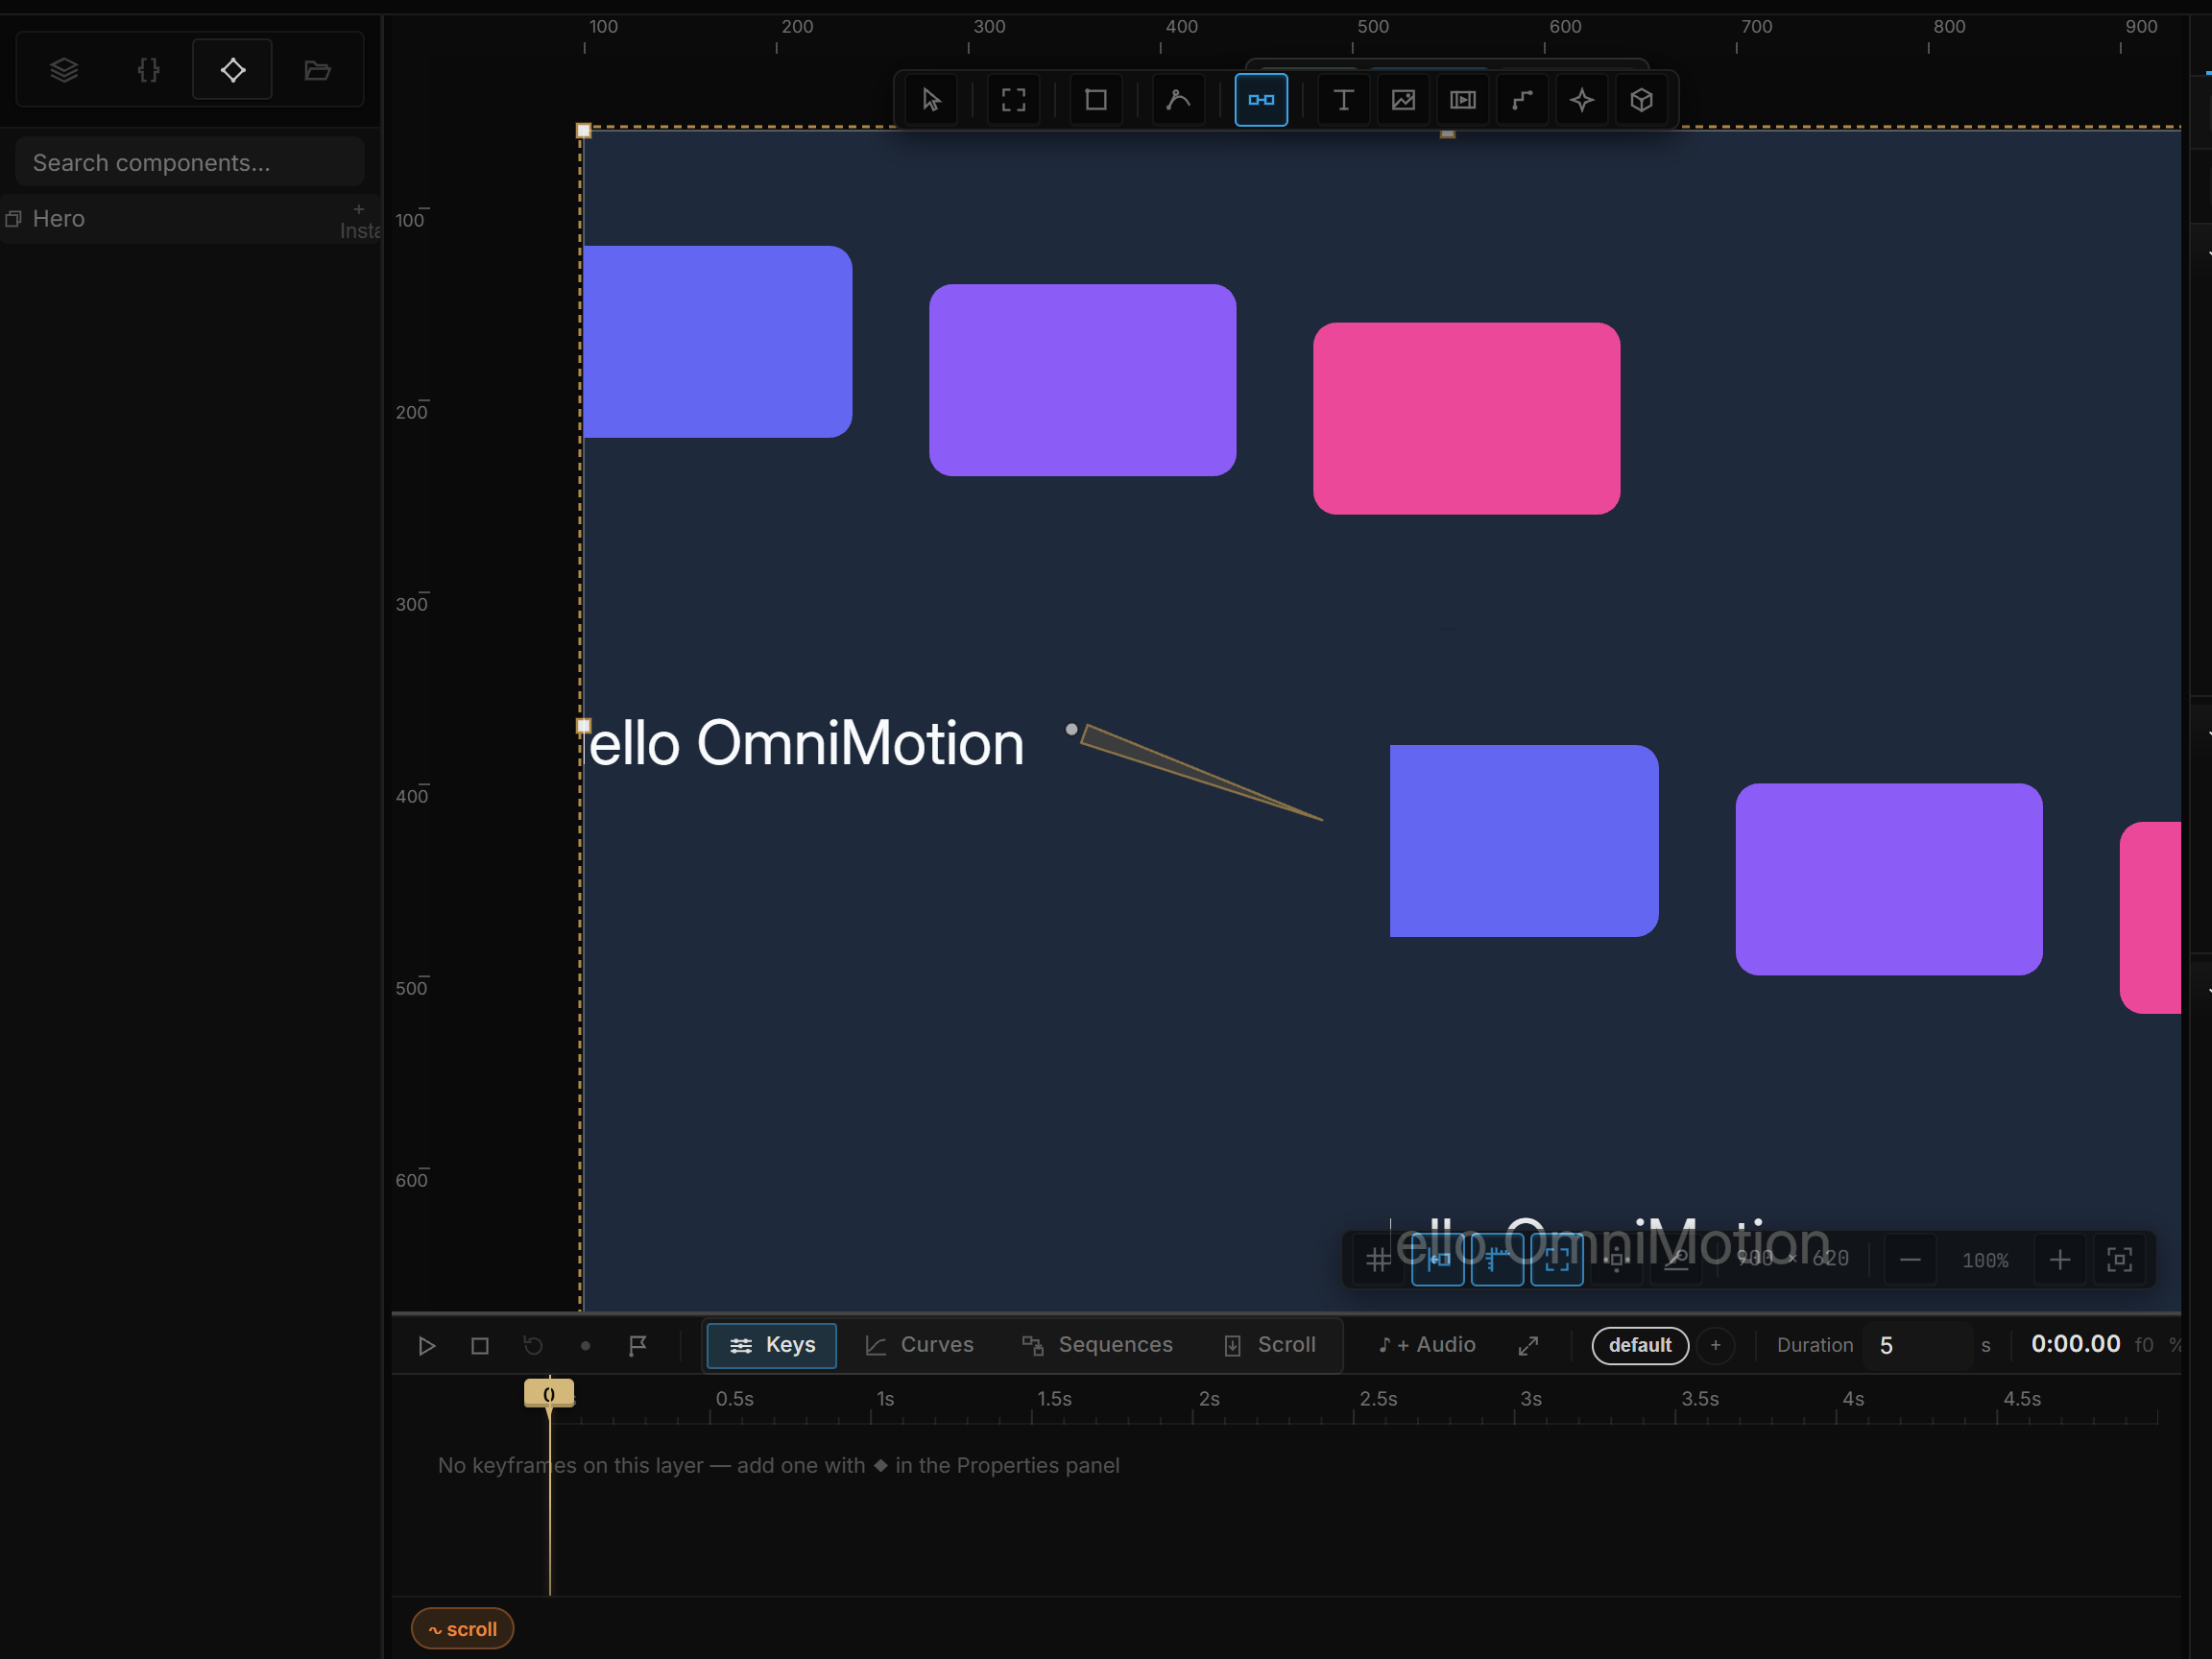Insert an instance of Hero
The width and height of the screenshot is (2212, 1659).
360,221
